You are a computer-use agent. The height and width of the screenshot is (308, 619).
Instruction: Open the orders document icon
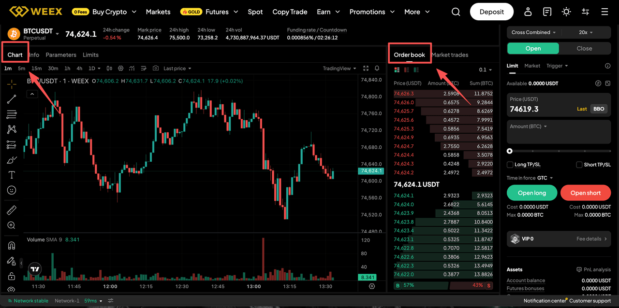point(547,12)
